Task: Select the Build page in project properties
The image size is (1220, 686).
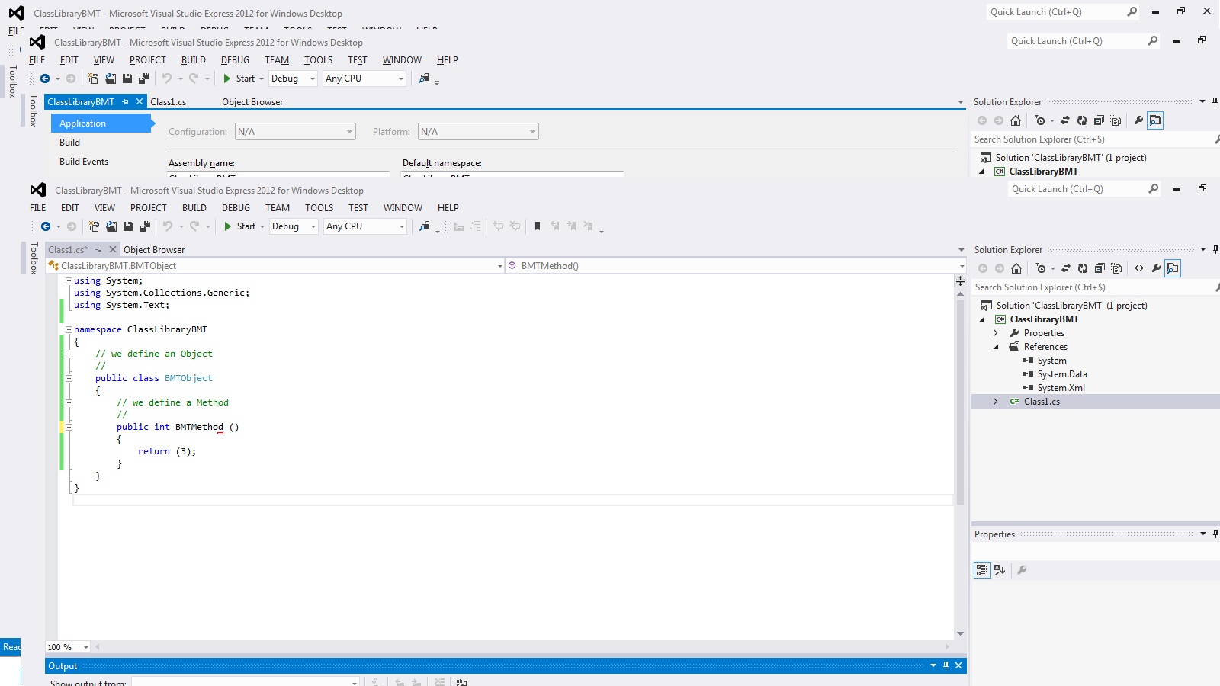Action: [69, 143]
